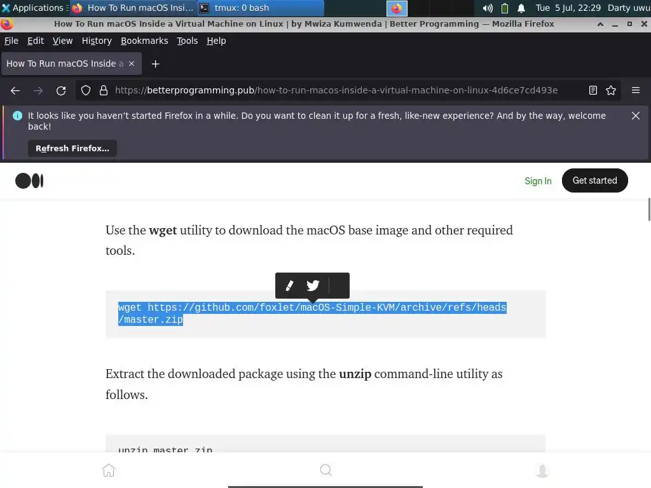
Task: Open the Tools menu
Action: pyautogui.click(x=188, y=41)
